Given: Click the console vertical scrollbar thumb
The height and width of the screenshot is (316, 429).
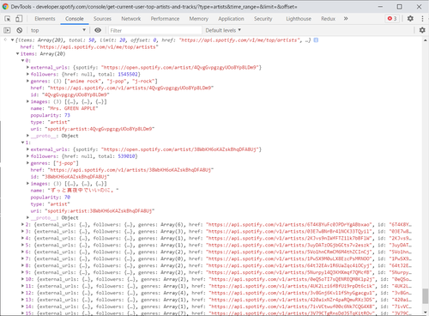Looking at the screenshot, I should click(426, 296).
